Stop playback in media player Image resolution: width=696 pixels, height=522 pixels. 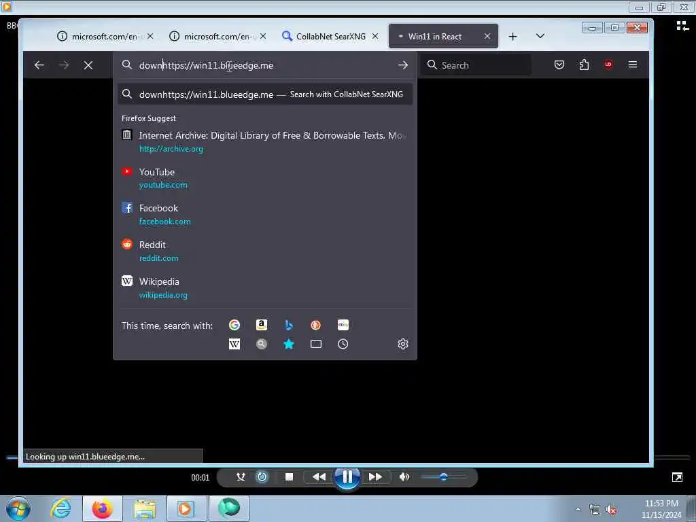coord(289,476)
